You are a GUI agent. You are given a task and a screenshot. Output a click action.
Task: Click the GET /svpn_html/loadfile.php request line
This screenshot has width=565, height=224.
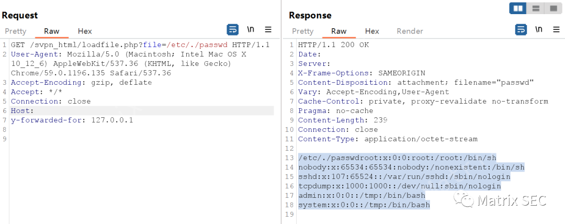click(x=140, y=45)
